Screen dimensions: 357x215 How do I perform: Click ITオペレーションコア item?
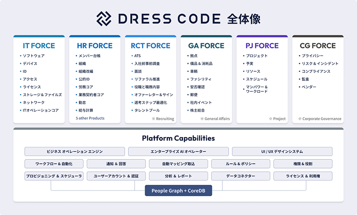click(x=41, y=110)
